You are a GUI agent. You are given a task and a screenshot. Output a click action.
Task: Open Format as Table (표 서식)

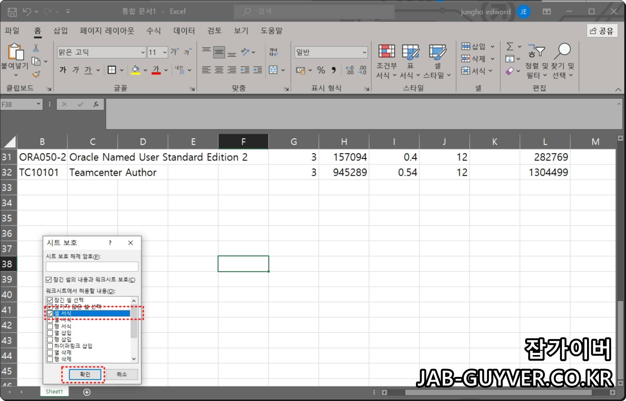pyautogui.click(x=410, y=62)
